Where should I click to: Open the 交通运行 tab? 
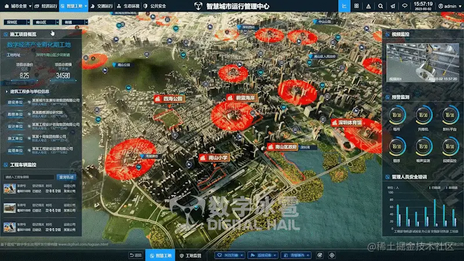point(101,6)
